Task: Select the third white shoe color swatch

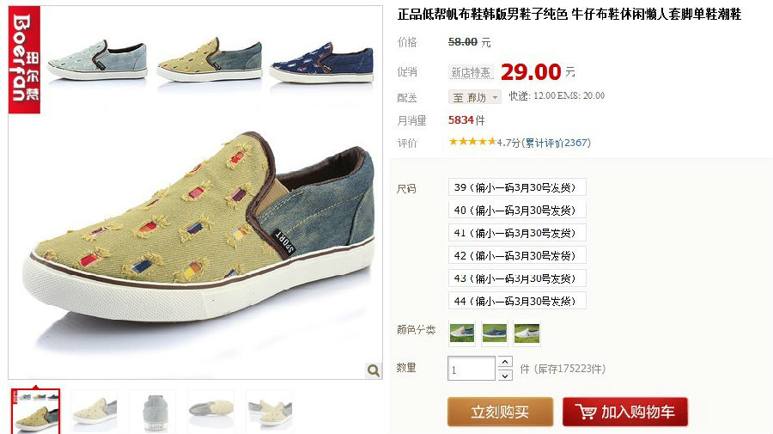Action: pos(526,333)
